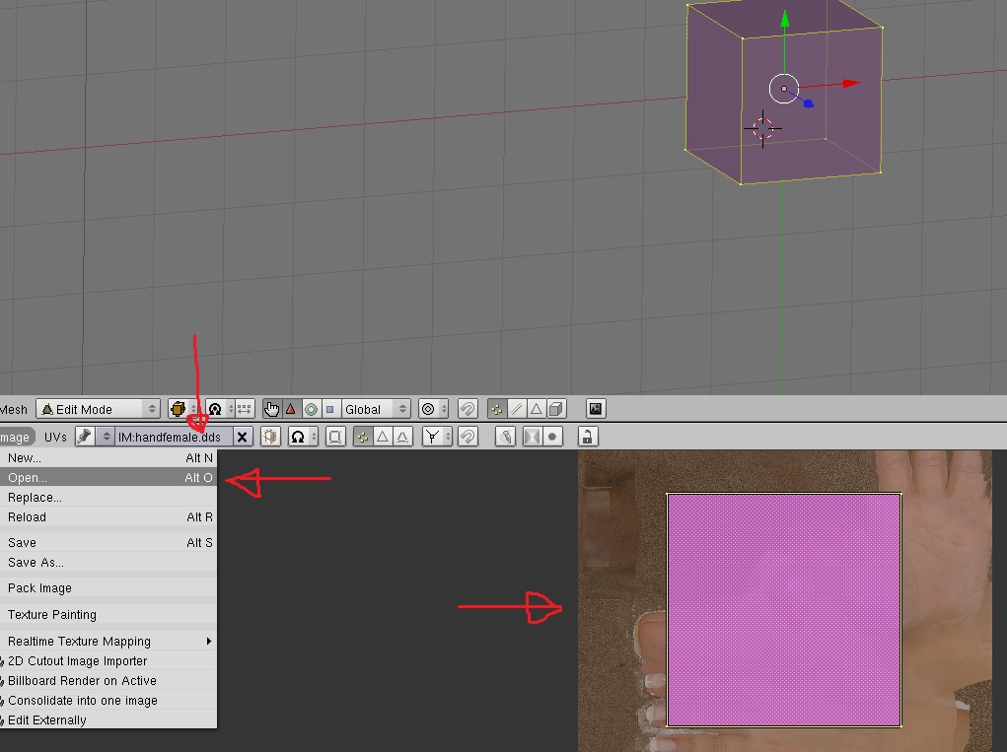The image size is (1007, 752).
Task: Select UV face select mode icon
Action: coord(383,437)
